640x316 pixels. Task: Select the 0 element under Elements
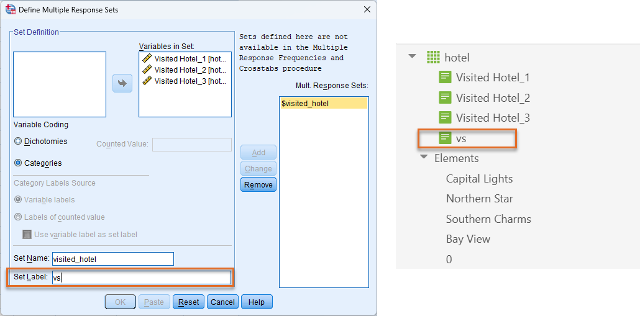449,260
